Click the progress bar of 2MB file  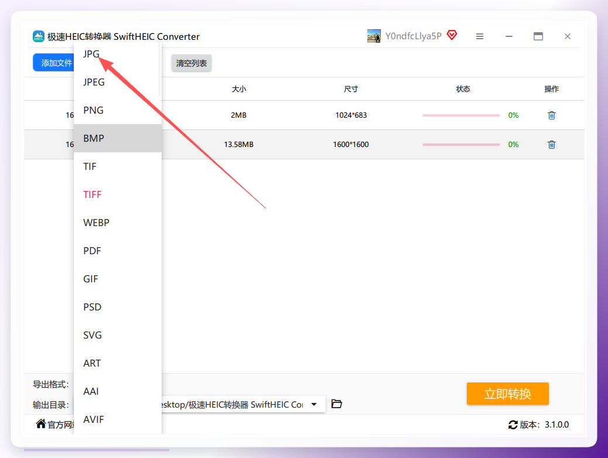coord(461,115)
